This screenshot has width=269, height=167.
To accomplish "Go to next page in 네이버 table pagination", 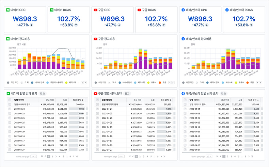I will (74, 156).
